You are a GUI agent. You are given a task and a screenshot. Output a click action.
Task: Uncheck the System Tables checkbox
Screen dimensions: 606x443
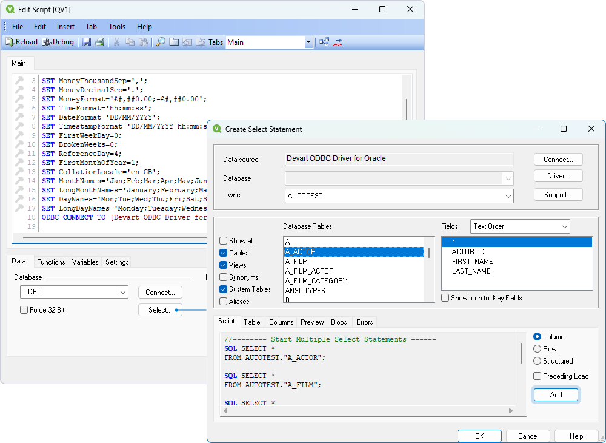pos(224,289)
